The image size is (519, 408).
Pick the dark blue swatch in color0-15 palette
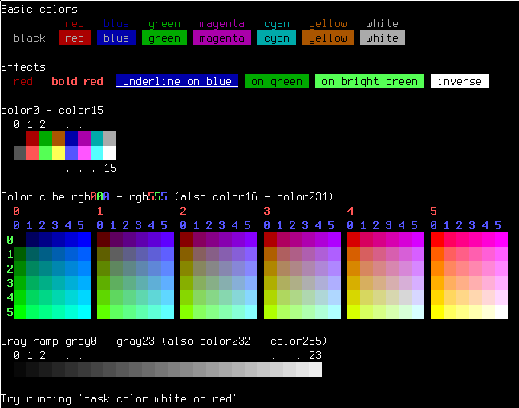(x=71, y=139)
